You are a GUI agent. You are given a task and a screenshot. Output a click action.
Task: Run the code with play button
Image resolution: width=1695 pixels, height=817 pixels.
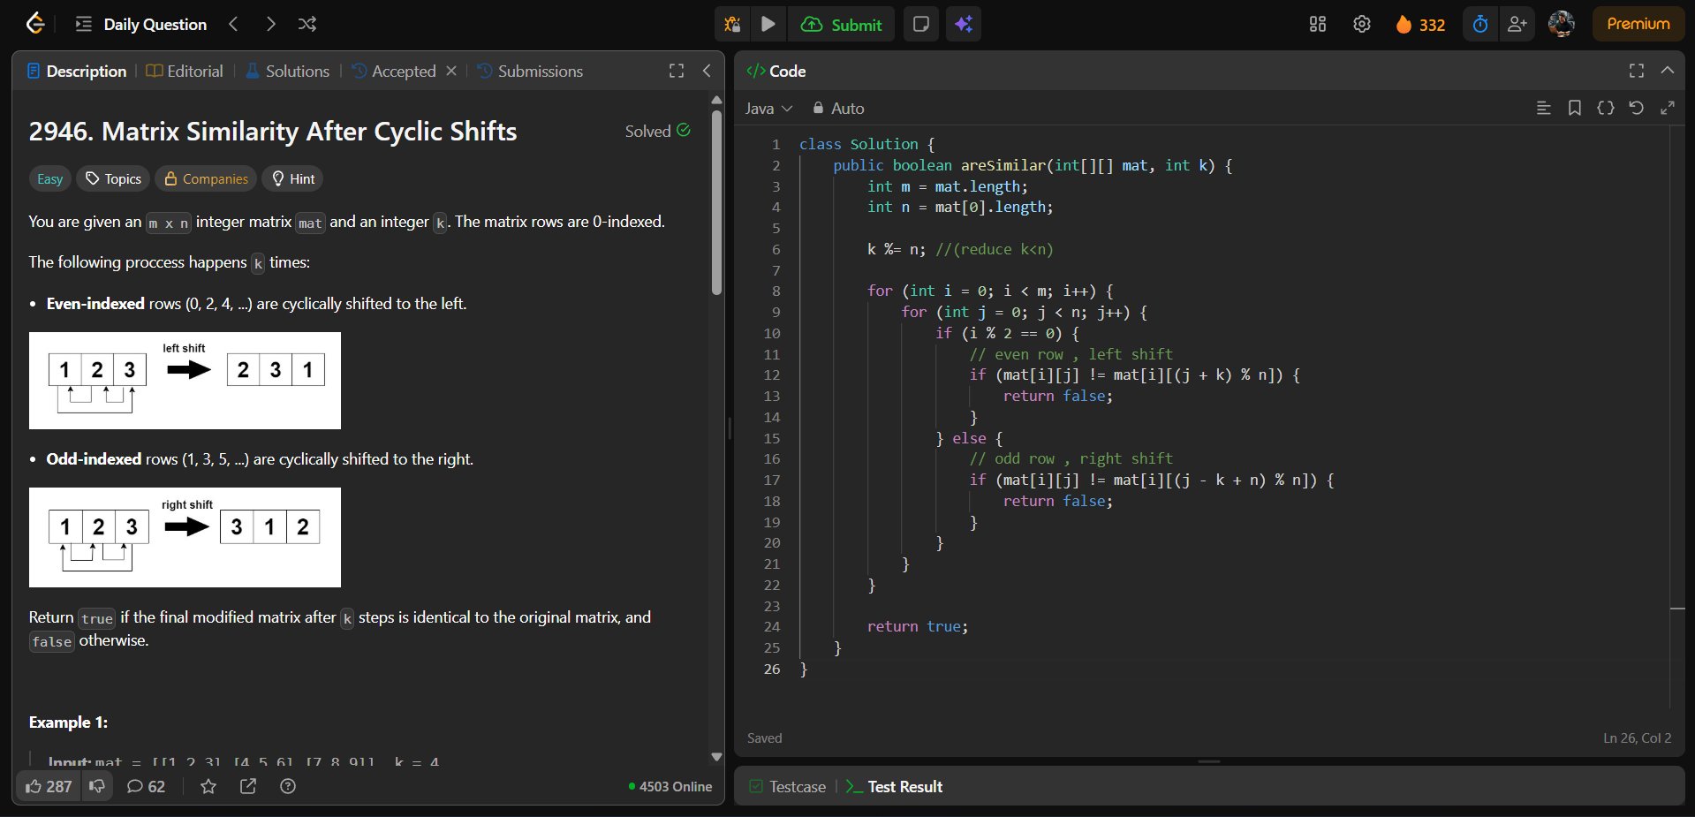(768, 24)
